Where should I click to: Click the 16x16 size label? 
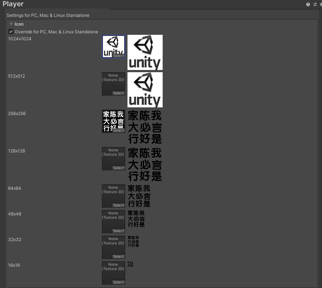tap(14, 265)
